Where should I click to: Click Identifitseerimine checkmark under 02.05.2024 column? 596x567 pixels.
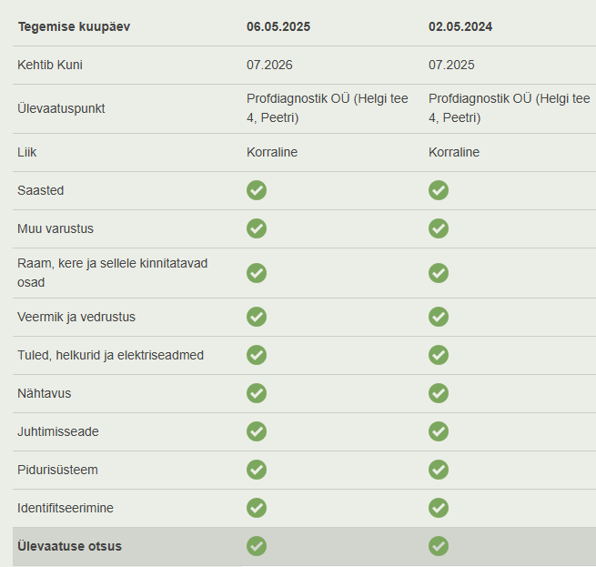pyautogui.click(x=439, y=508)
